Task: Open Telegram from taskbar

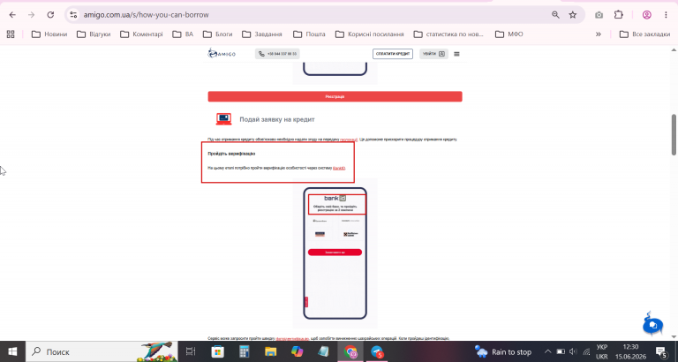Action: point(378,351)
